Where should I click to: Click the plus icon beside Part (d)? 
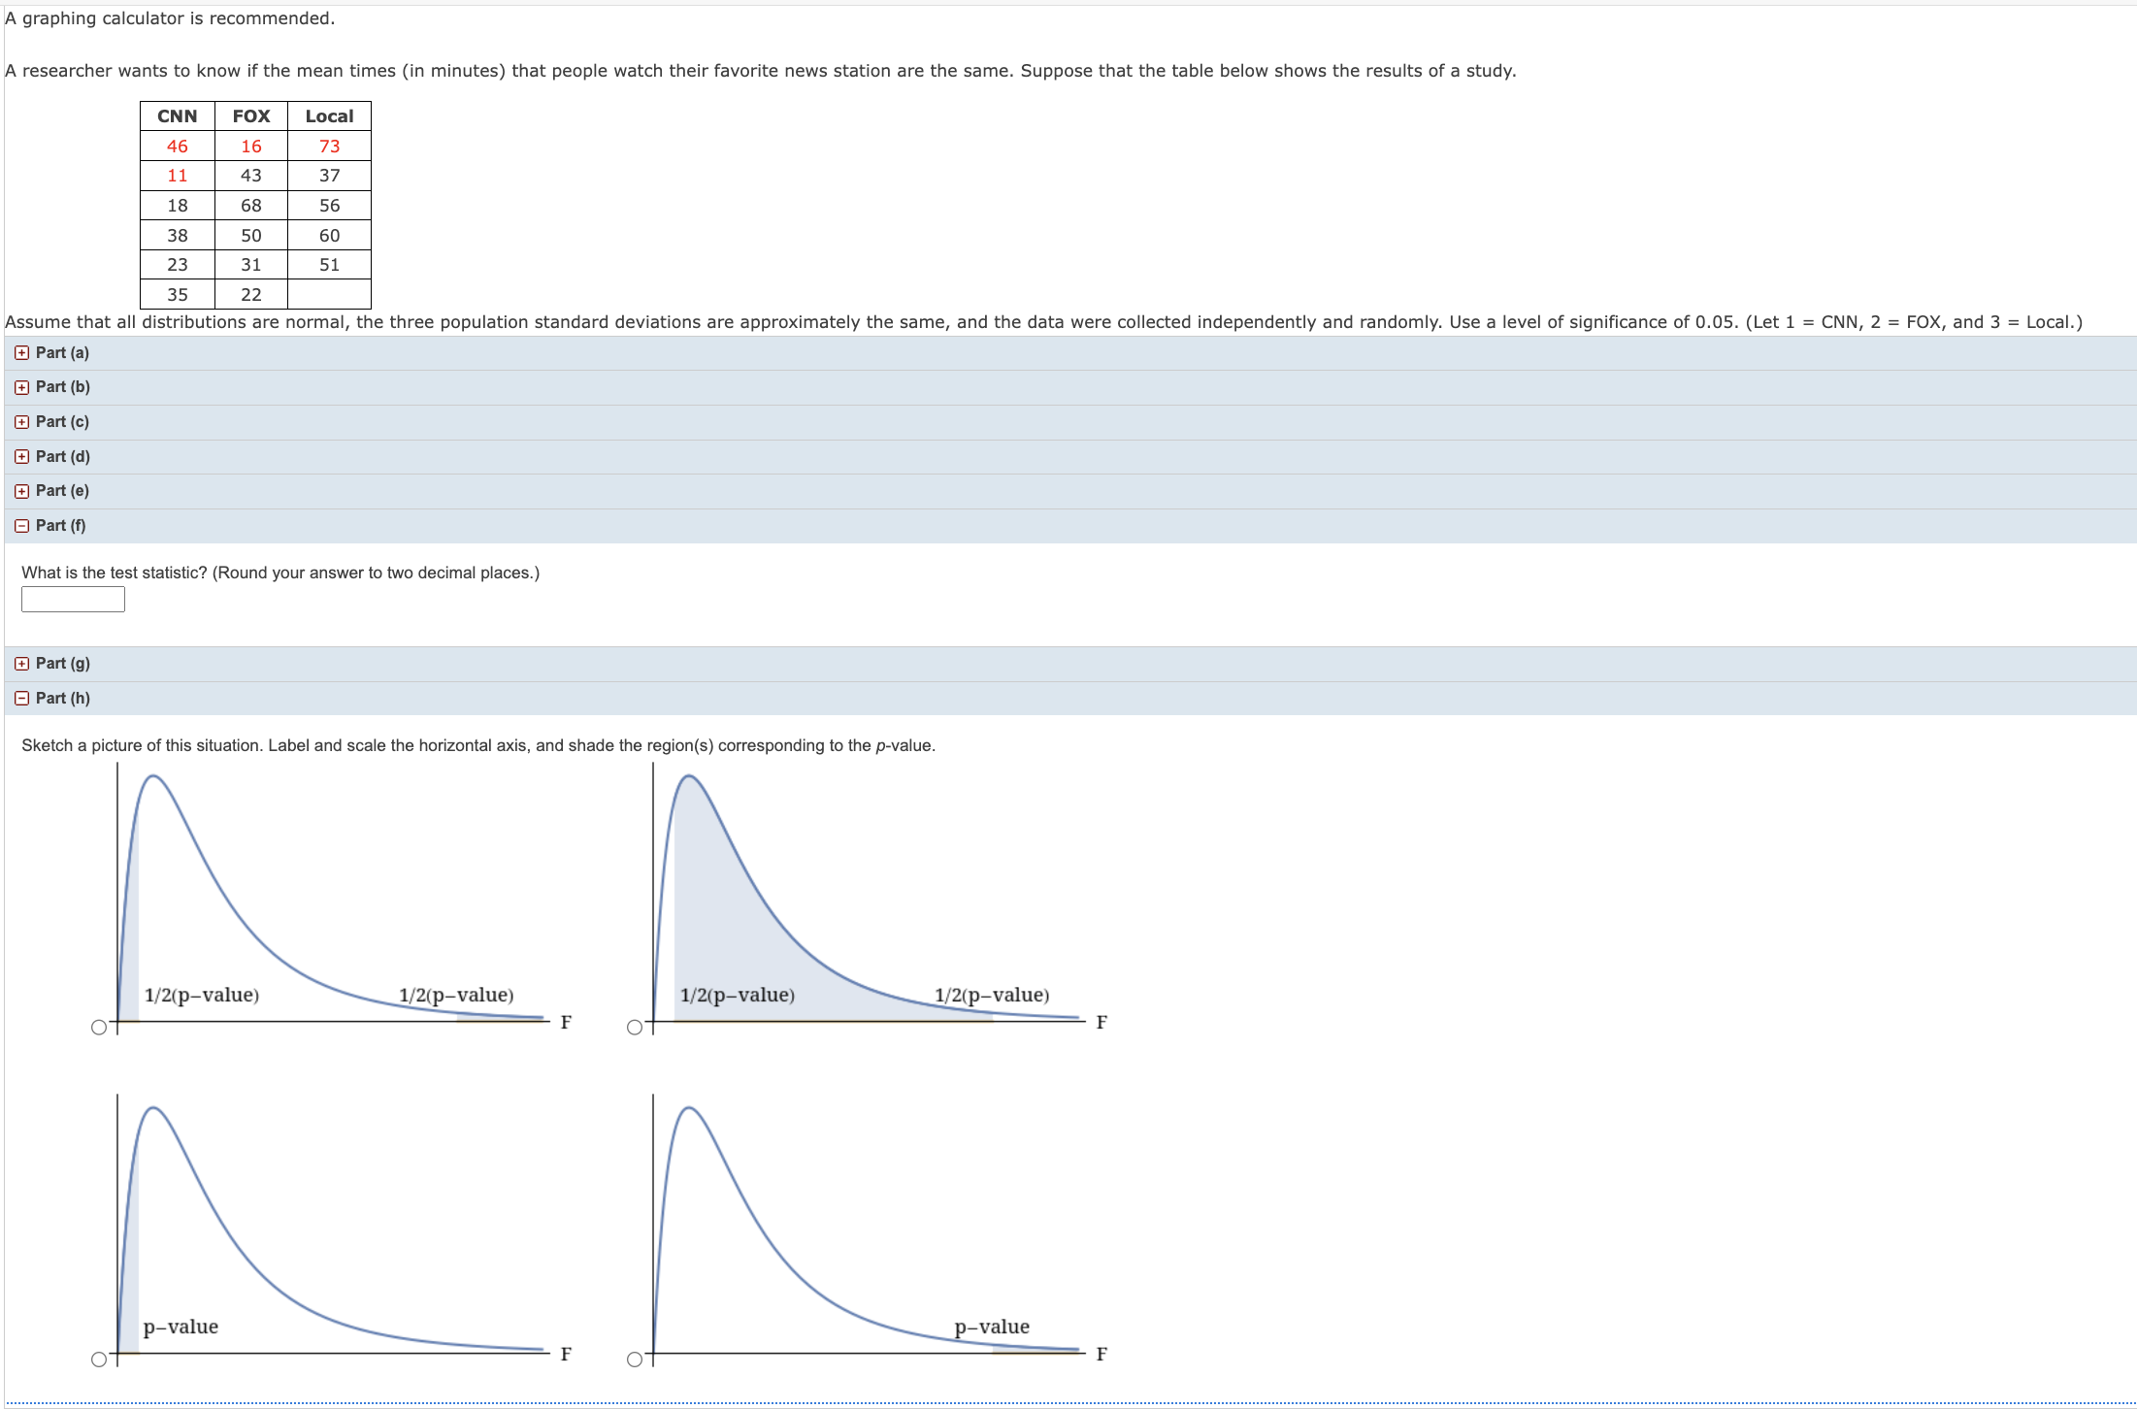pyautogui.click(x=21, y=457)
